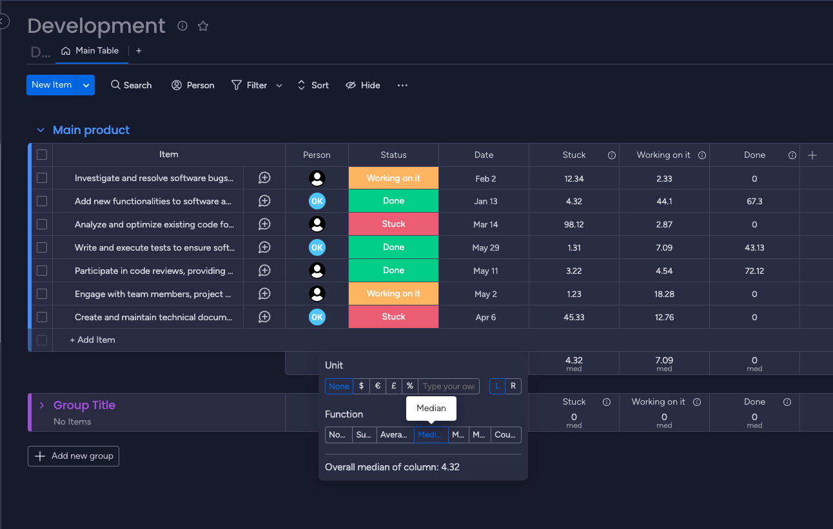Click the custom unit text input field
The width and height of the screenshot is (833, 529).
(449, 387)
